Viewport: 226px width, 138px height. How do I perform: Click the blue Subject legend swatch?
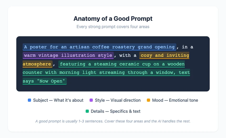tap(29, 100)
